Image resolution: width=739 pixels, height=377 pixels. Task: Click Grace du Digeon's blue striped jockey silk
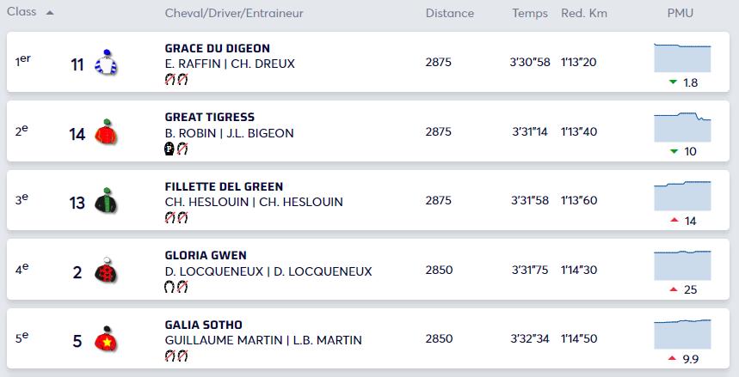[x=107, y=63]
